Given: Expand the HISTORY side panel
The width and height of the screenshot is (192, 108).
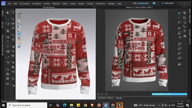Looking at the screenshot, I should pyautogui.click(x=2, y=25).
